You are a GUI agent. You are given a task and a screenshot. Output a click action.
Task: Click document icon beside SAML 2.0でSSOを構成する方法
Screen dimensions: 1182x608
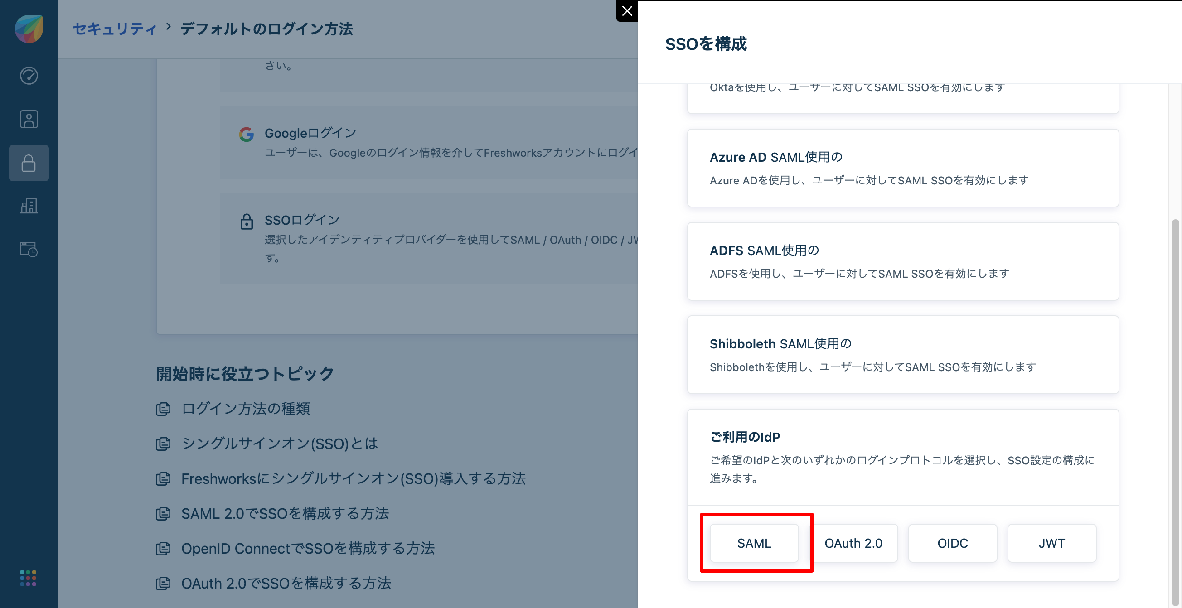[x=163, y=514]
